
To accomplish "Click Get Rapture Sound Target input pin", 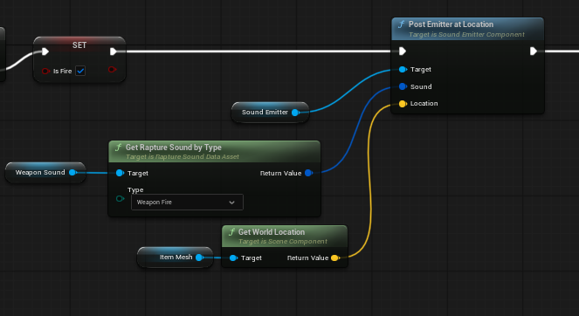I will 120,173.
